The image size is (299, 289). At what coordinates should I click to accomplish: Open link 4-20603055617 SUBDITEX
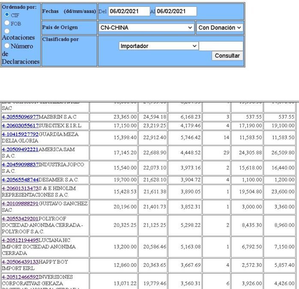pyautogui.click(x=20, y=125)
